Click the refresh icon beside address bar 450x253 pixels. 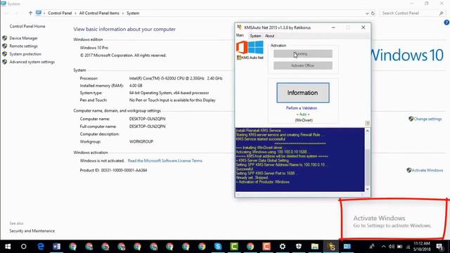point(373,13)
